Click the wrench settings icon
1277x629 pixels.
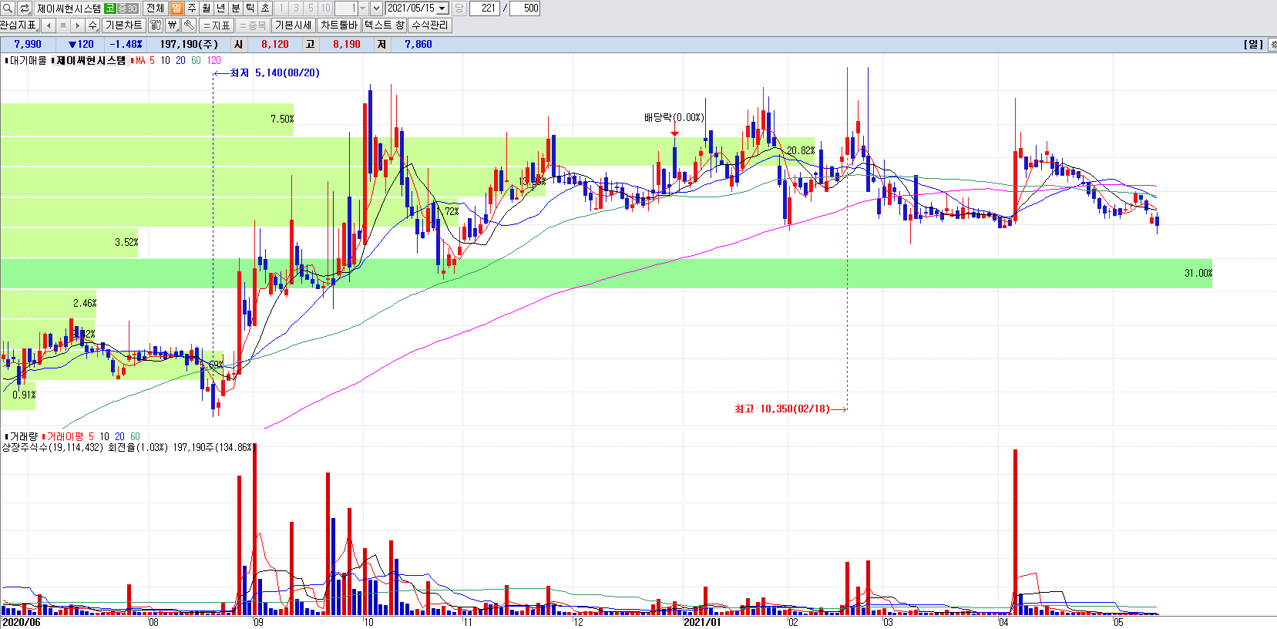189,25
